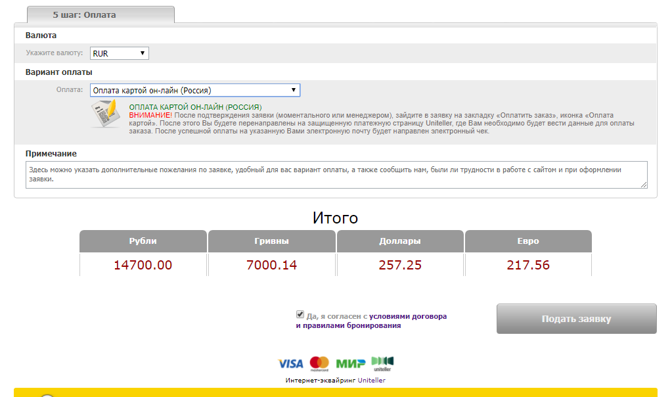Open the 'и правилами бронирования' link
The width and height of the screenshot is (672, 397).
(348, 325)
